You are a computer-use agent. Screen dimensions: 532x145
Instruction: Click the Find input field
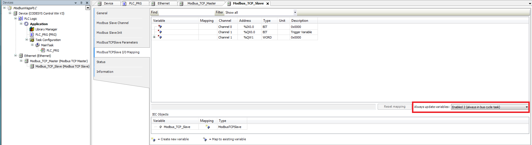186,13
